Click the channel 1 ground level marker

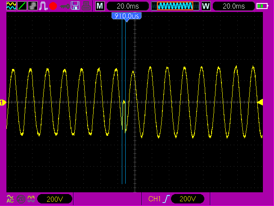(x=3, y=102)
